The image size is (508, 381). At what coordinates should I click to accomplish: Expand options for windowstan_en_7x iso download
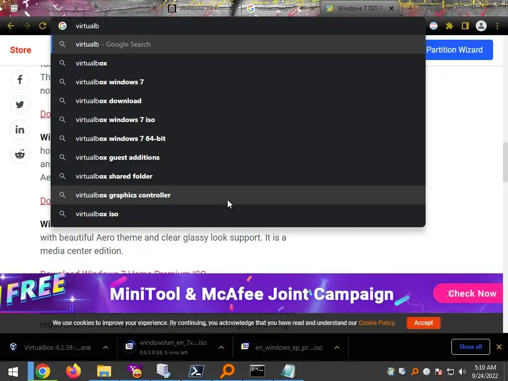[221, 347]
